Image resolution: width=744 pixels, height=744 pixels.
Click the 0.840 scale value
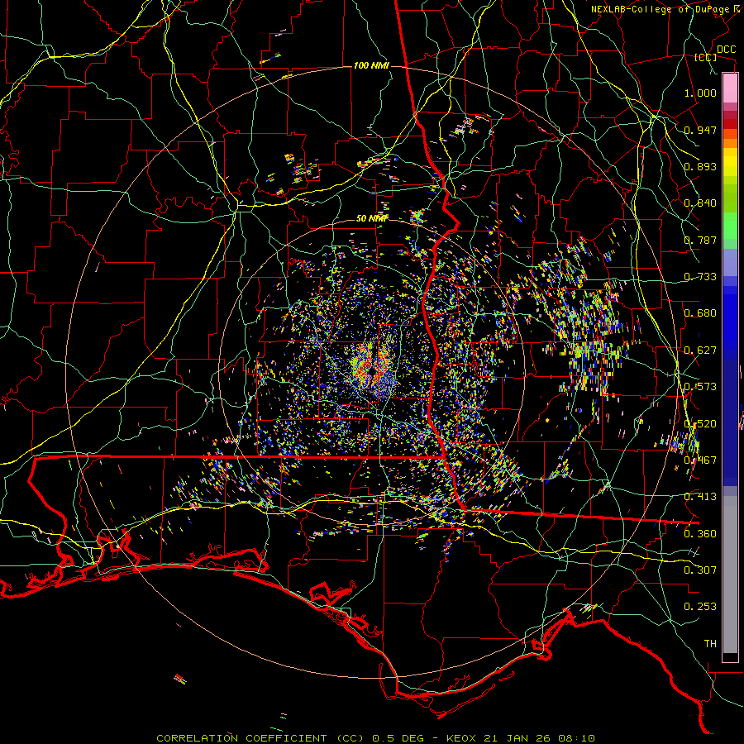click(x=700, y=203)
